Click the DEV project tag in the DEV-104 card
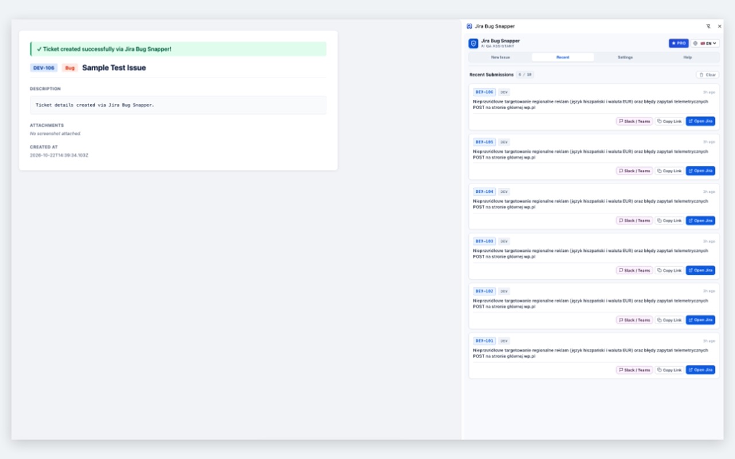 click(504, 192)
